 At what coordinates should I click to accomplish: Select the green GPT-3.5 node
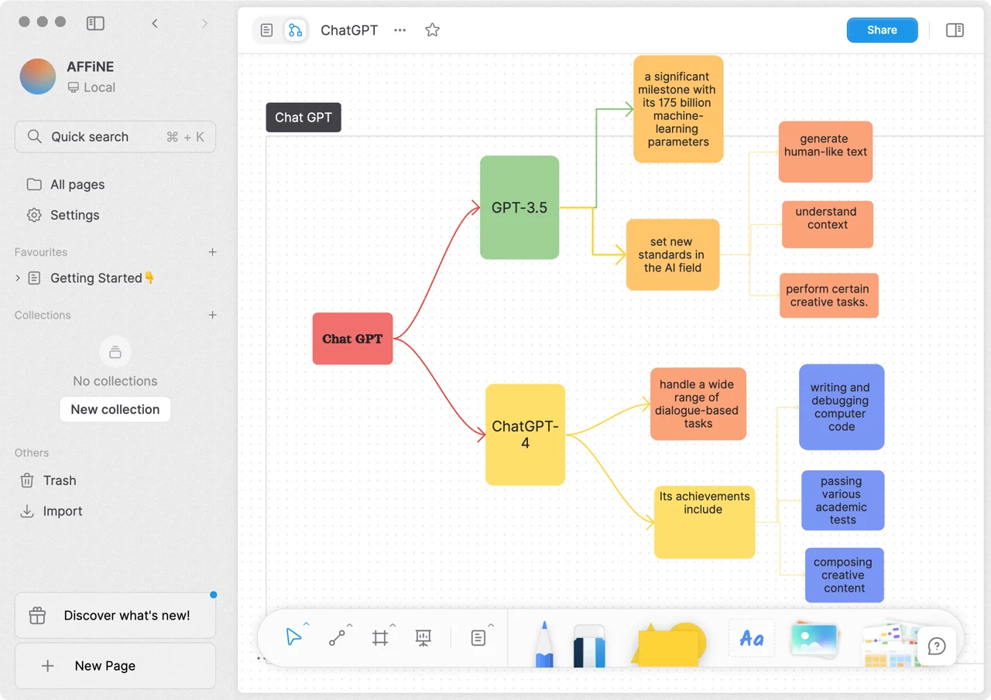[x=520, y=207]
